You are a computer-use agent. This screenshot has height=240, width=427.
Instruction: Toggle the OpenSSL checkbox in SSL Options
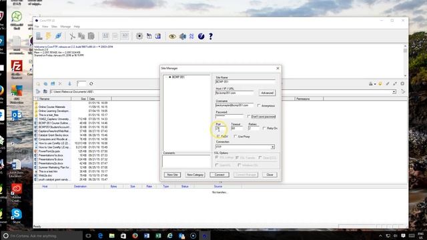pos(217,165)
